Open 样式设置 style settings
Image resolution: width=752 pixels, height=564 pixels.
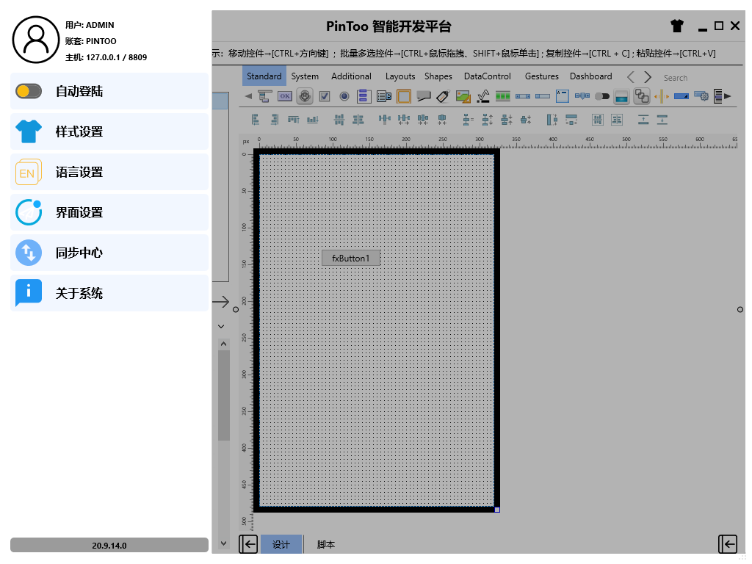point(109,131)
